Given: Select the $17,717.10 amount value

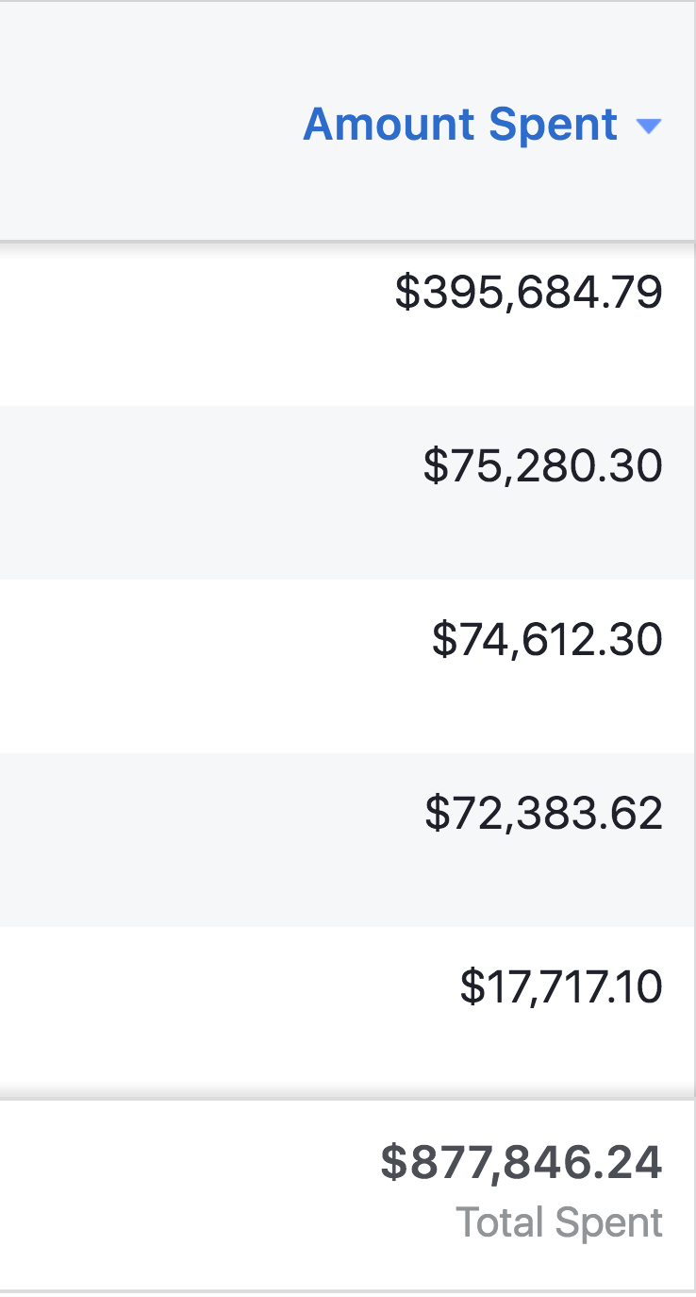Looking at the screenshot, I should click(561, 986).
